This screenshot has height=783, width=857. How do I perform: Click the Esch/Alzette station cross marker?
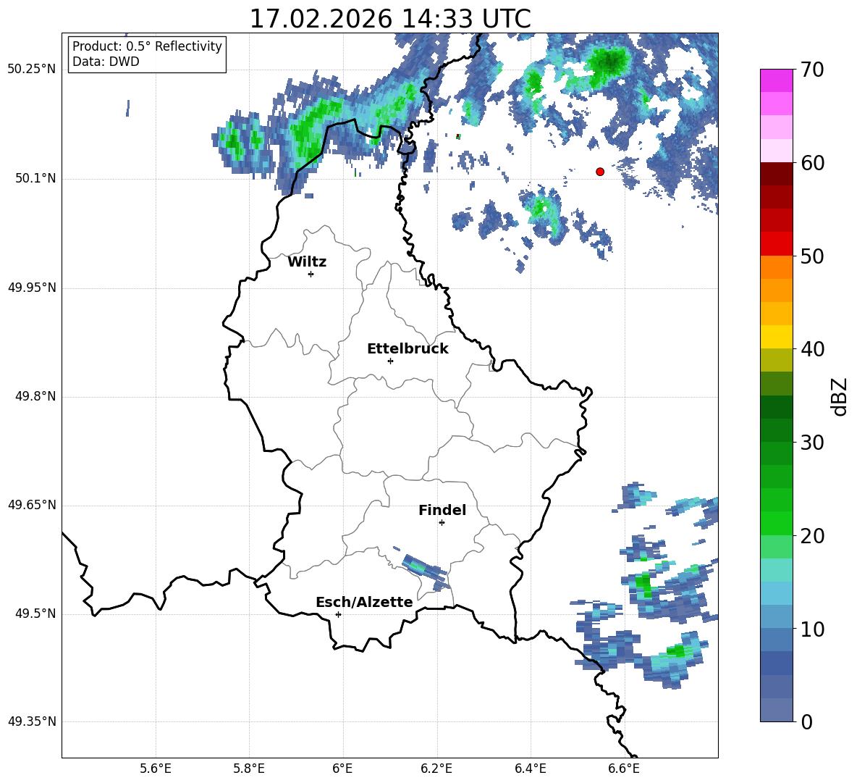338,614
